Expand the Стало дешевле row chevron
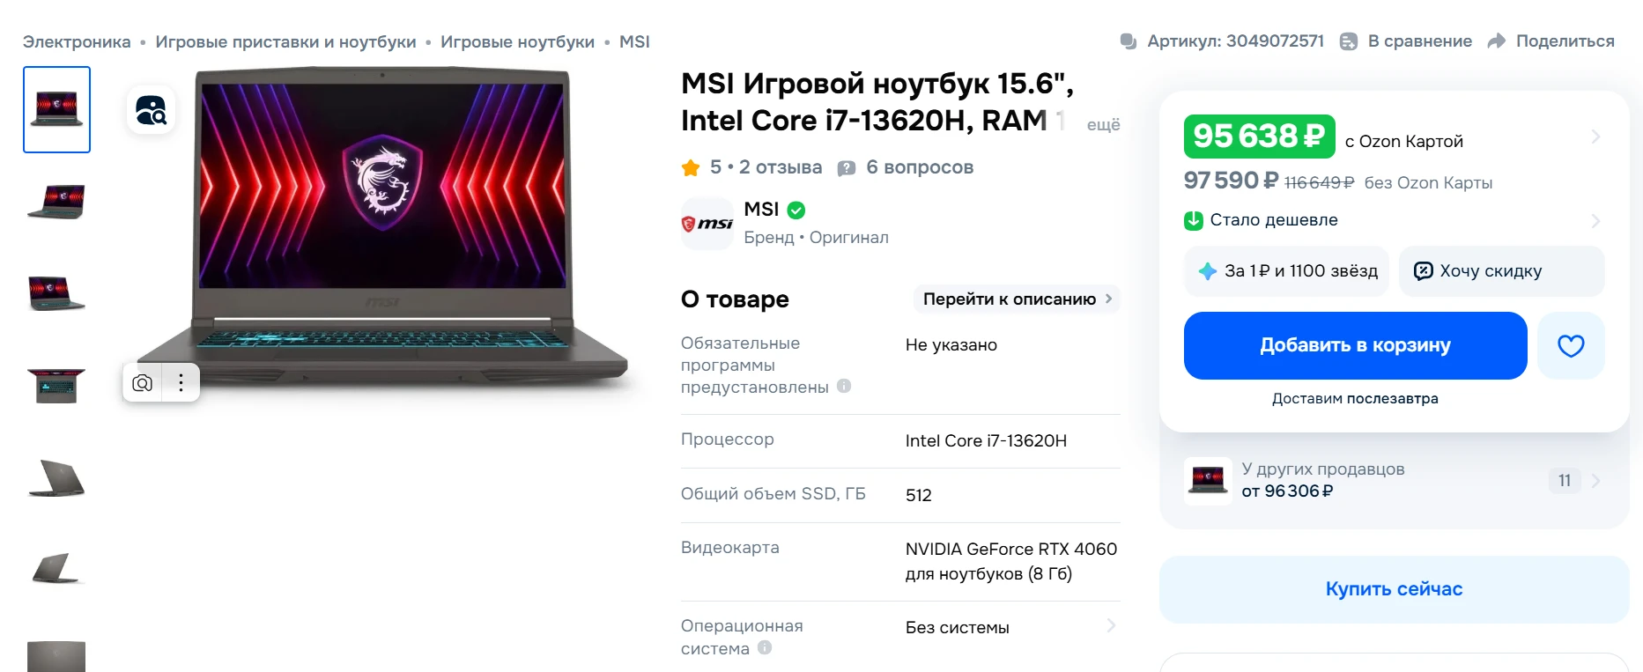The height and width of the screenshot is (672, 1643). click(x=1595, y=220)
